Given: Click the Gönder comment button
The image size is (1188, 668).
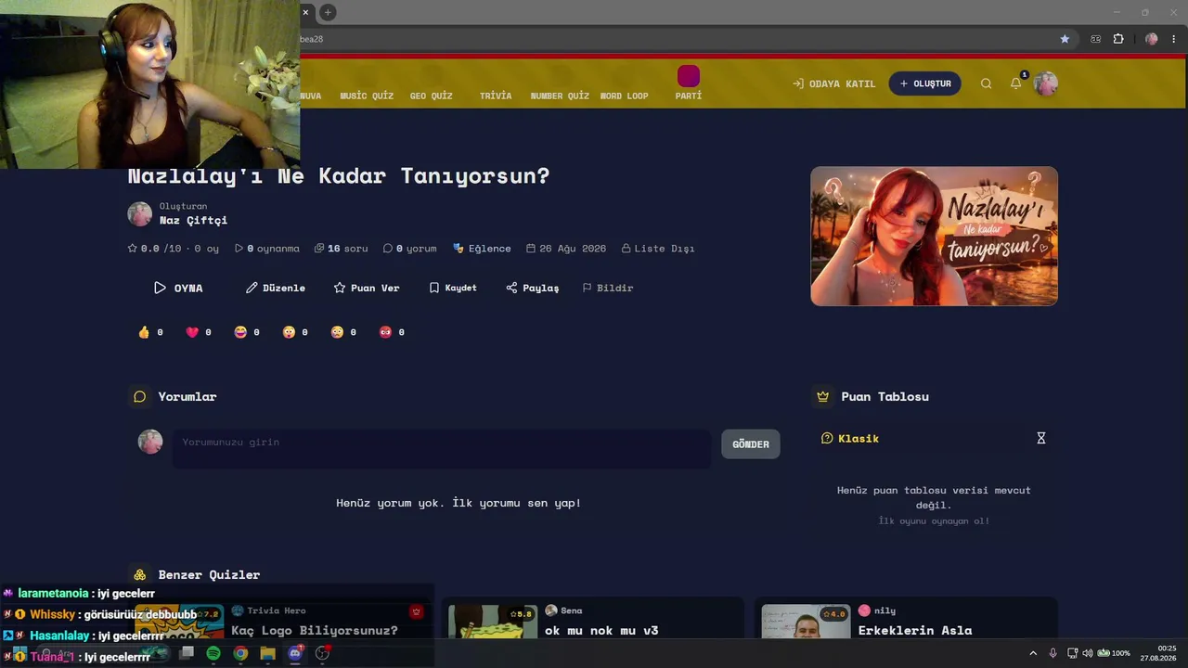Looking at the screenshot, I should point(751,444).
